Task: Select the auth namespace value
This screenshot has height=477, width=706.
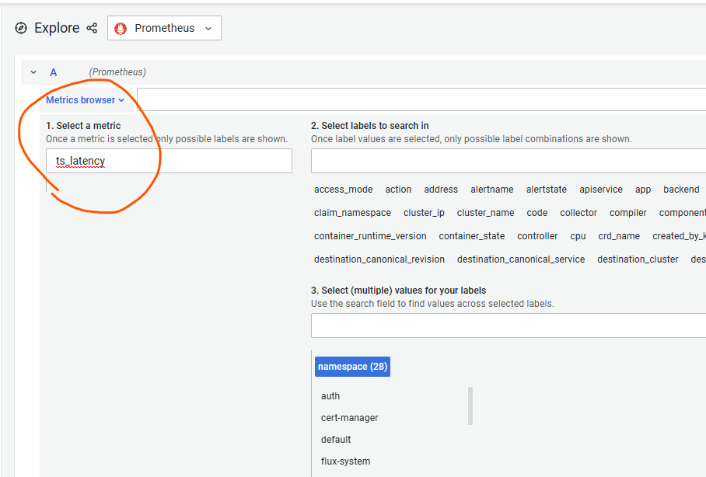Action: pyautogui.click(x=330, y=395)
